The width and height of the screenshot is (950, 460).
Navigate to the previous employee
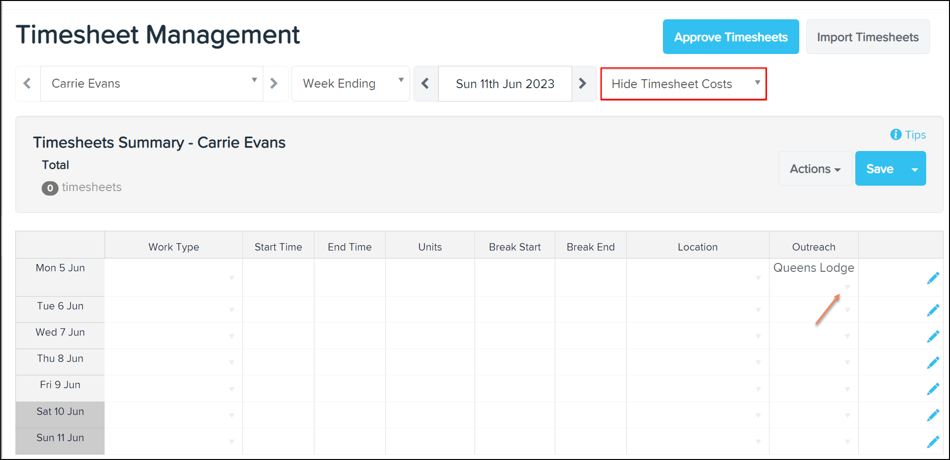click(x=28, y=83)
